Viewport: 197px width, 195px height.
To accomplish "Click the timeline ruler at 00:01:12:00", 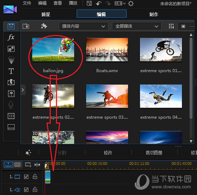I will pyautogui.click(x=139, y=163).
